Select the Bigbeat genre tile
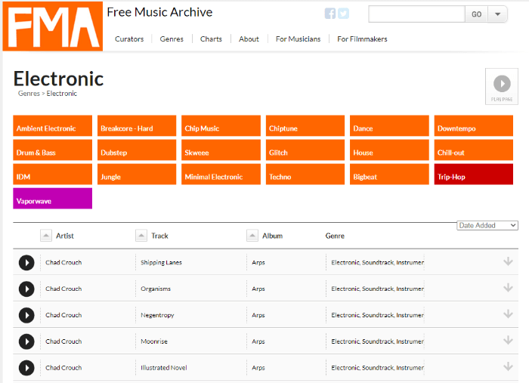The width and height of the screenshot is (529, 383). [389, 175]
